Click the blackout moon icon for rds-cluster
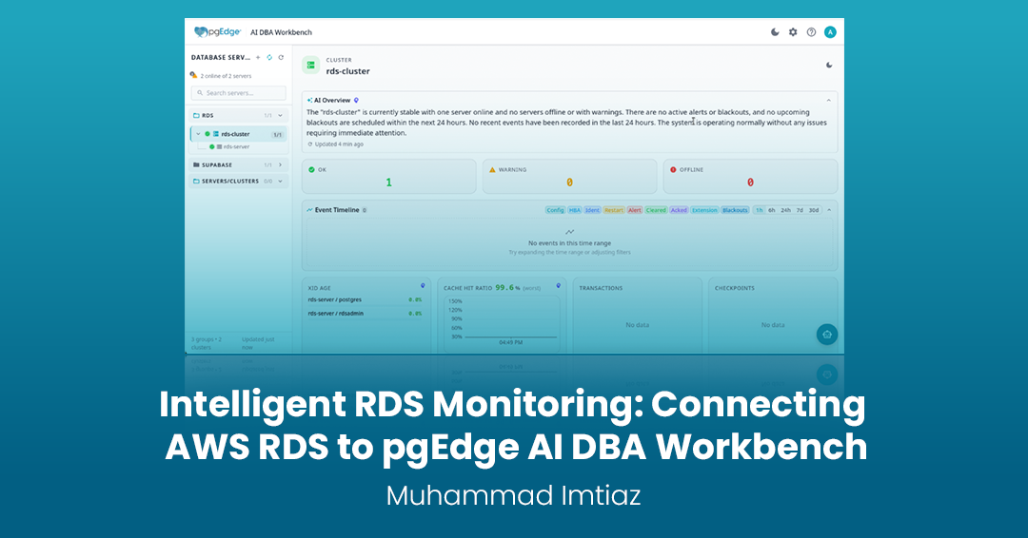1028x538 pixels. coord(829,65)
